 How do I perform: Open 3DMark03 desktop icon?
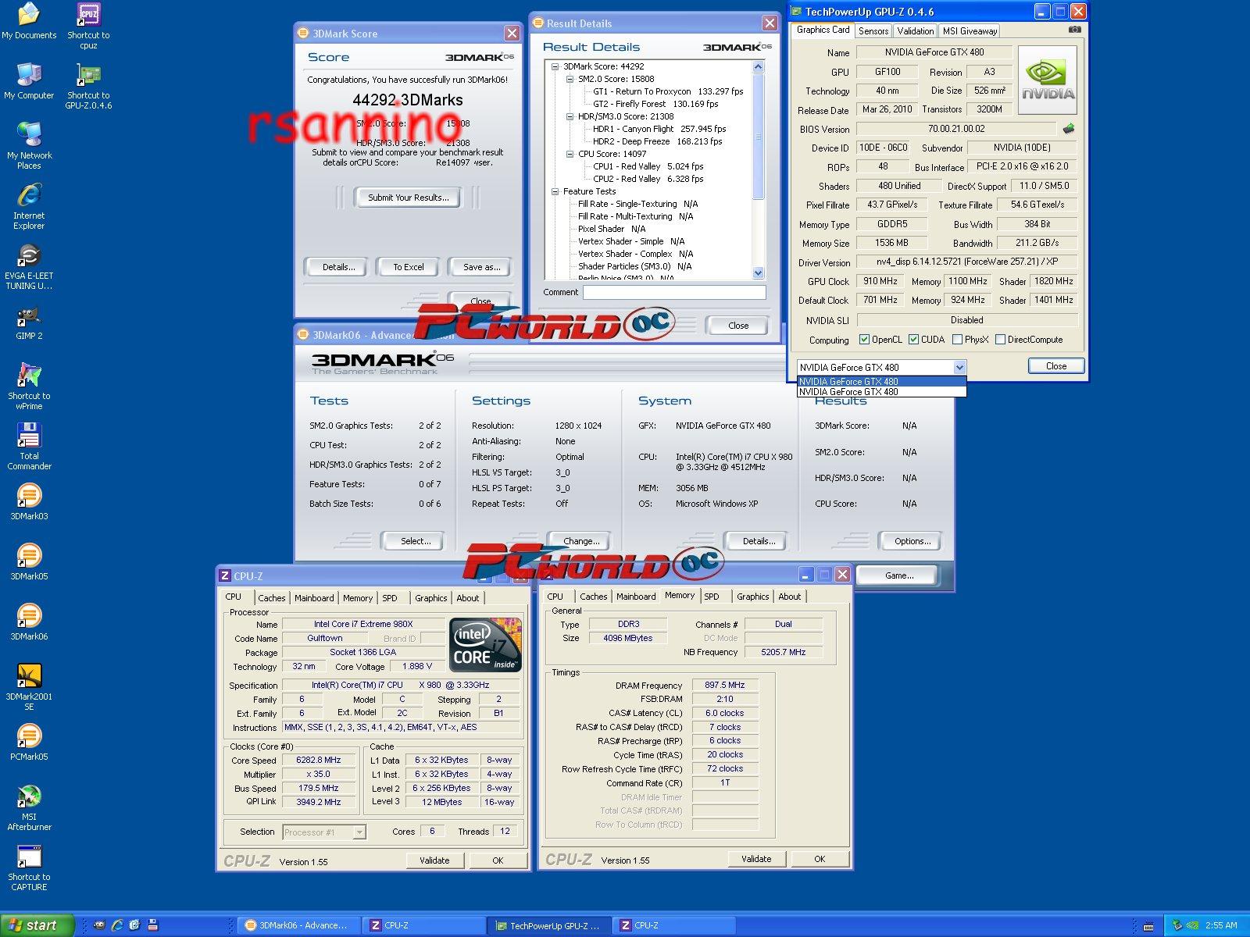pos(29,502)
